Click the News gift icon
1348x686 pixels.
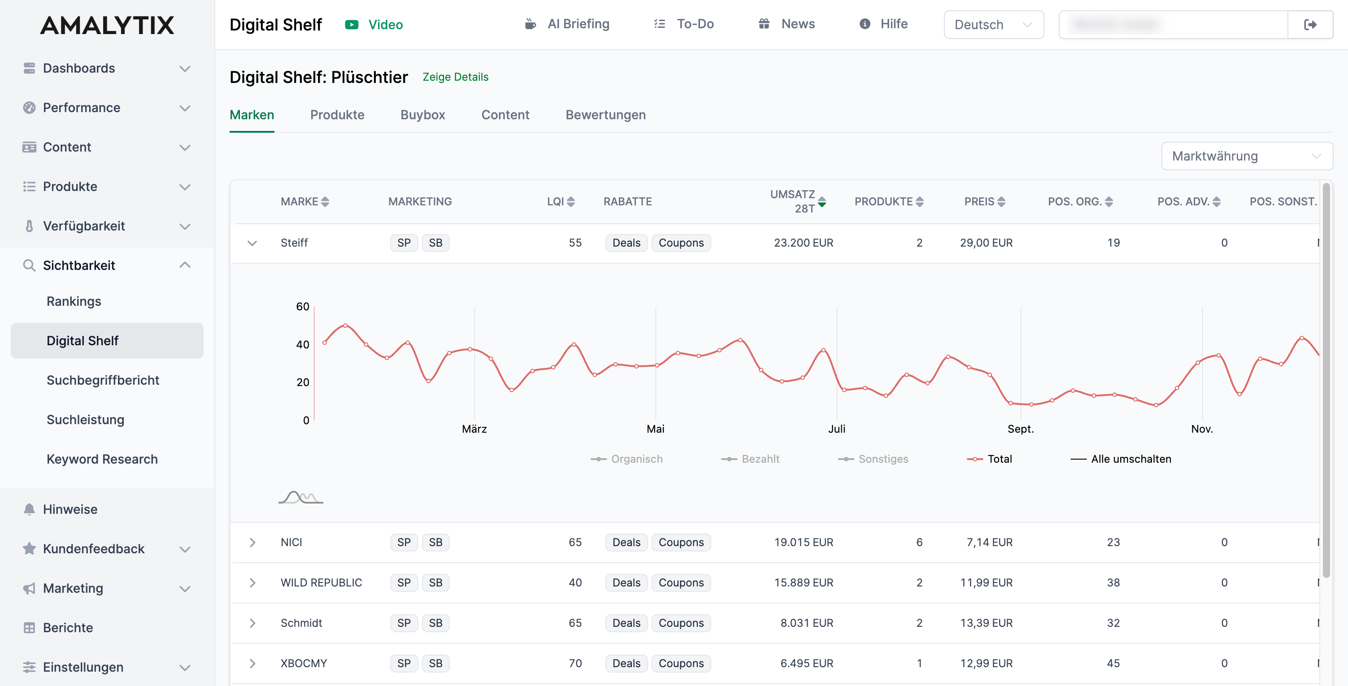tap(764, 24)
